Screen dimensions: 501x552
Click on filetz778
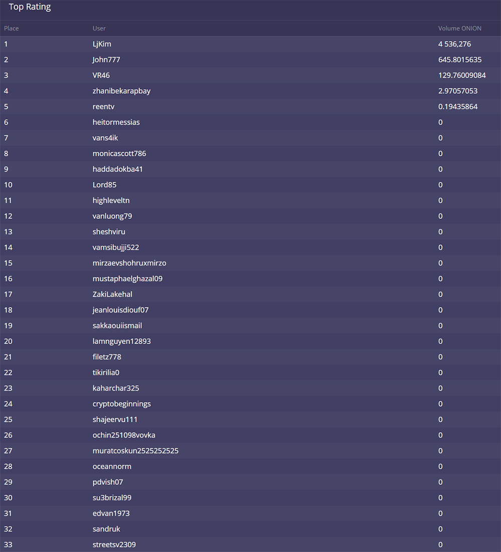click(x=107, y=357)
